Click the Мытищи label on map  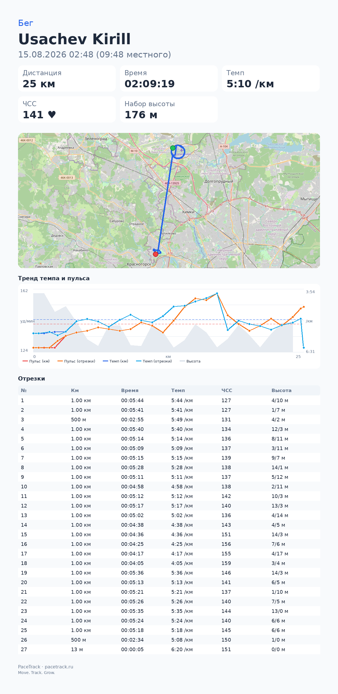309,199
